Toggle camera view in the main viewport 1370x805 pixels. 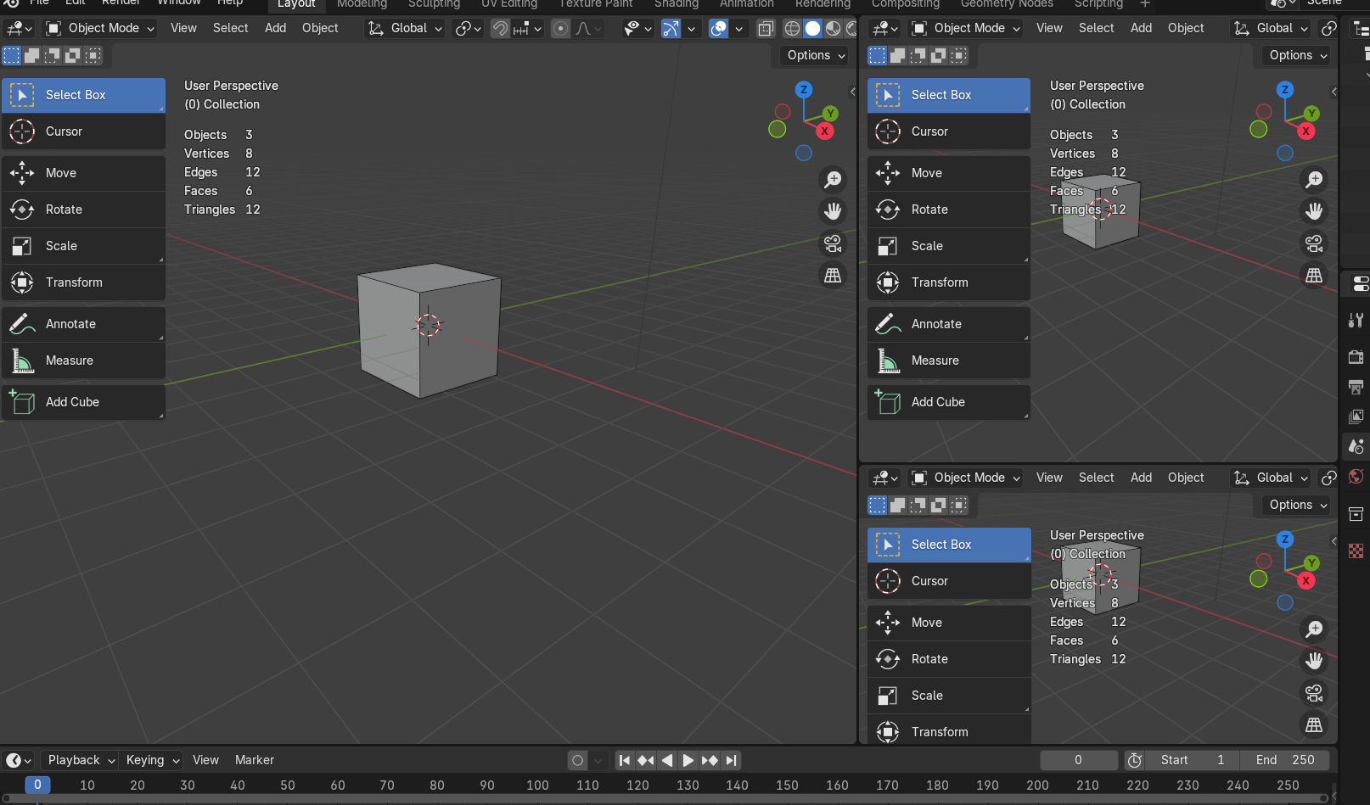(x=833, y=243)
